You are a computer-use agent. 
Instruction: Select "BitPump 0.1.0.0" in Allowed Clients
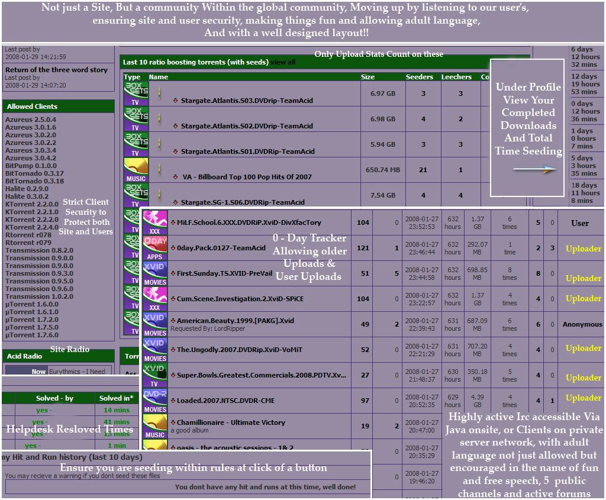click(x=31, y=166)
